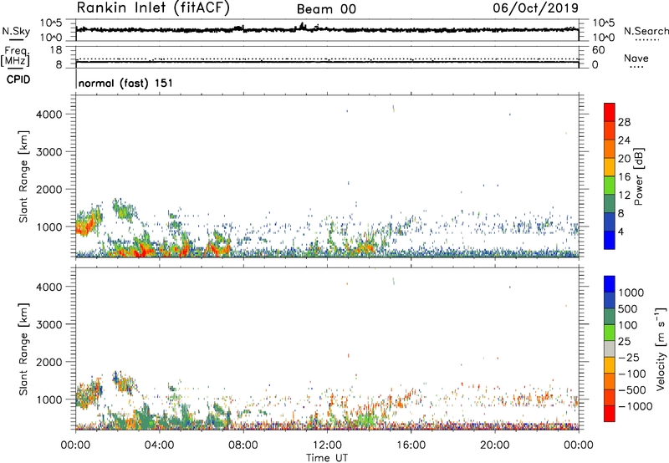Click the '4' value on Power colorbar
The height and width of the screenshot is (463, 669).
621,232
